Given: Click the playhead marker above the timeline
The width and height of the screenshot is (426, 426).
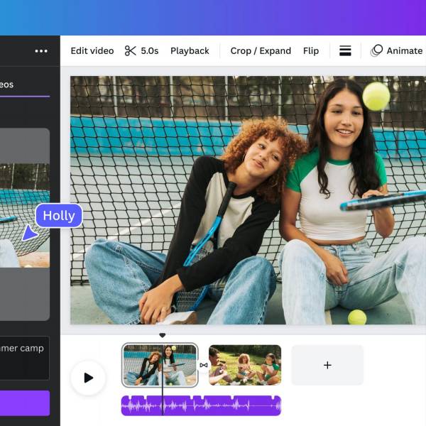Looking at the screenshot, I should (x=162, y=335).
